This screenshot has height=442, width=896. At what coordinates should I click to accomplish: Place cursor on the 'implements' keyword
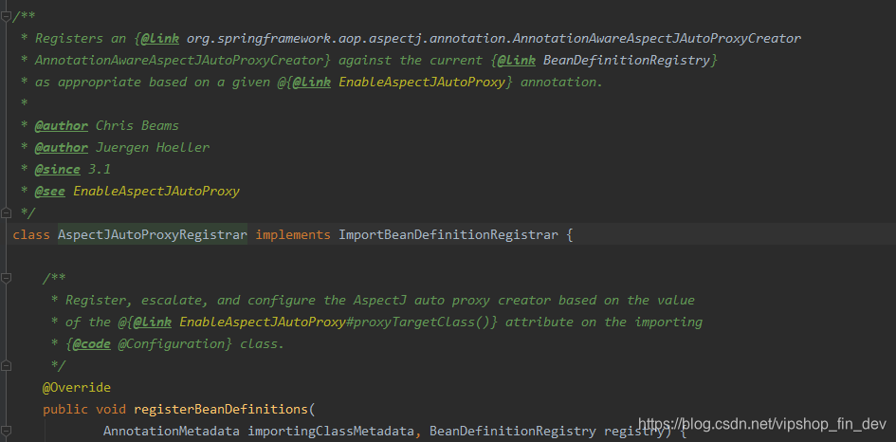[293, 234]
